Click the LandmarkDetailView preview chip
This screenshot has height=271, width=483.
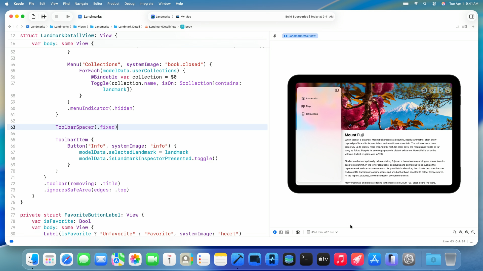click(300, 36)
